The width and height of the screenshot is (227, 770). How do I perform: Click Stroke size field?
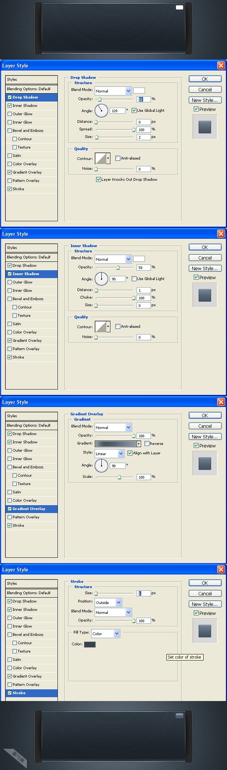click(x=144, y=593)
